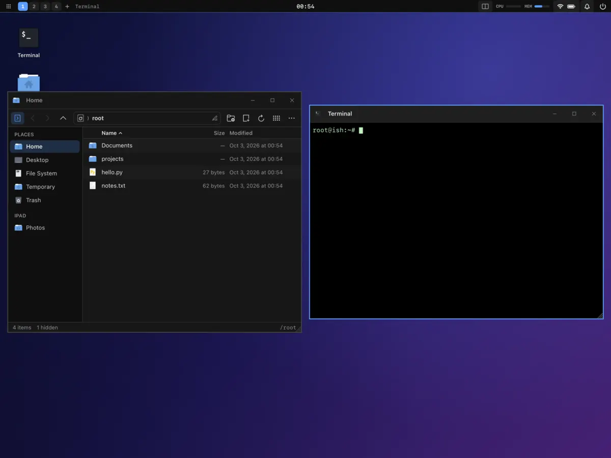Click the drive icon in the path bar
611x458 pixels.
80,118
